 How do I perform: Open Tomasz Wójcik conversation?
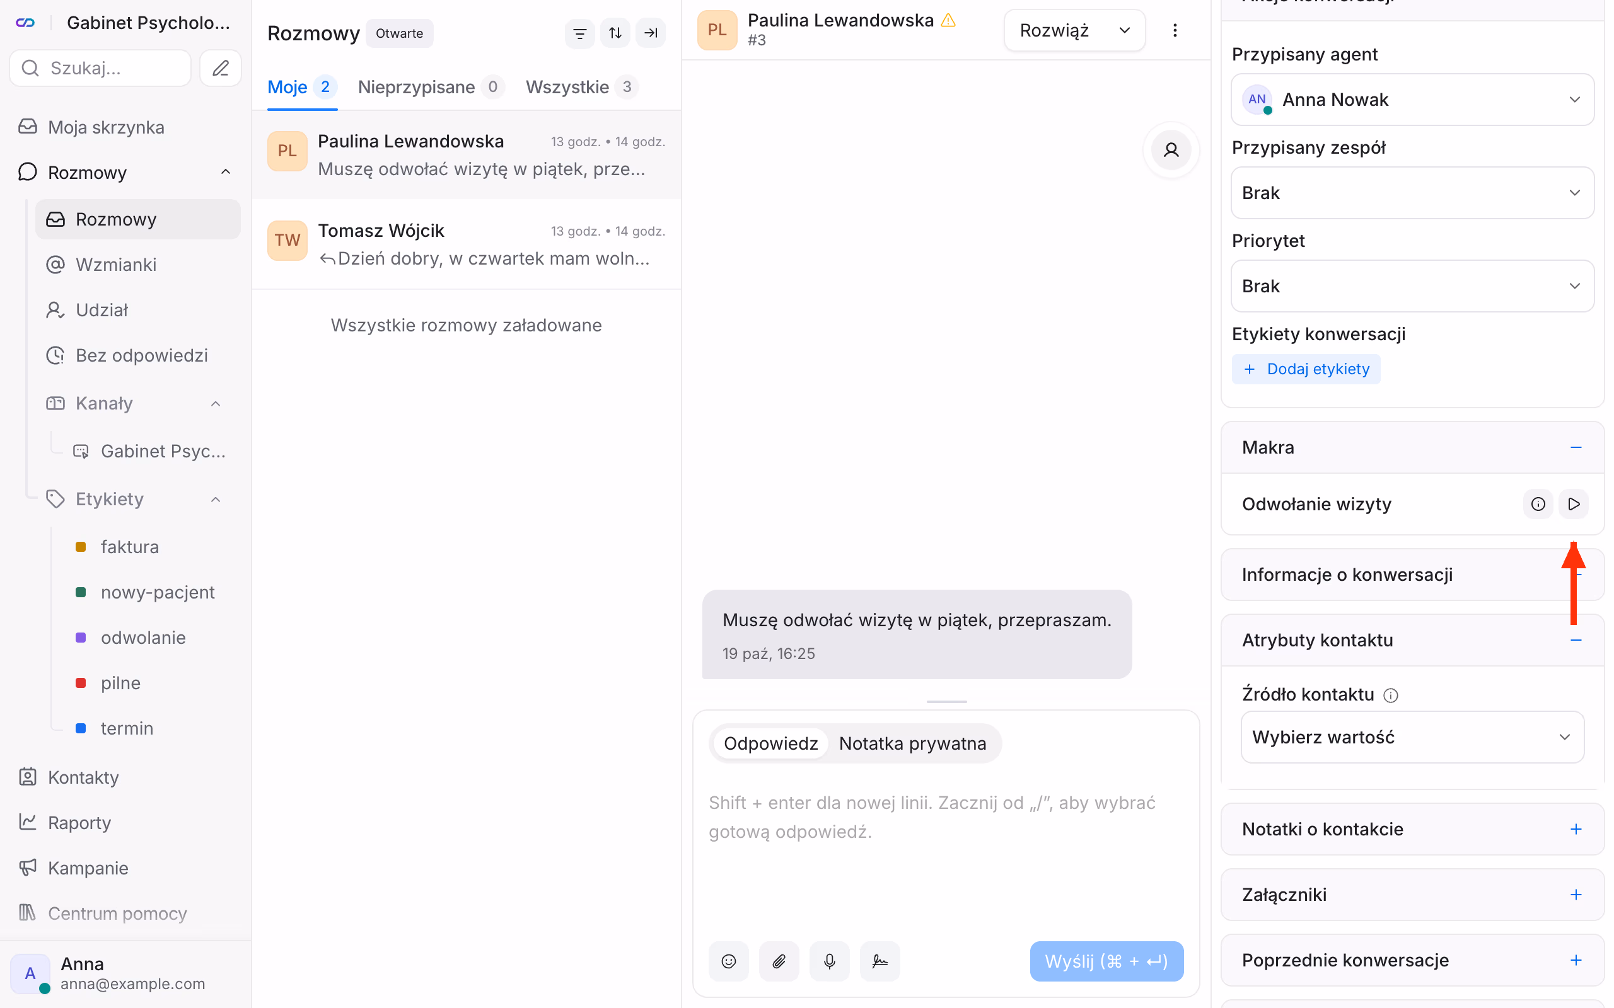pos(466,244)
